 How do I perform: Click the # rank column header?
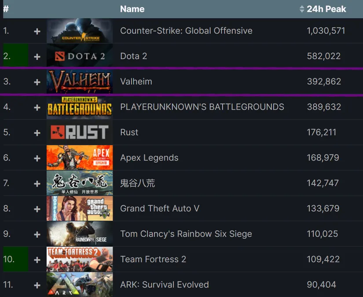click(6, 9)
